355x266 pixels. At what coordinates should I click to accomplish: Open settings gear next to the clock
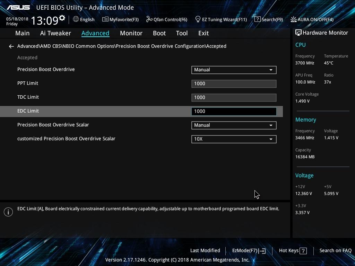62,18
